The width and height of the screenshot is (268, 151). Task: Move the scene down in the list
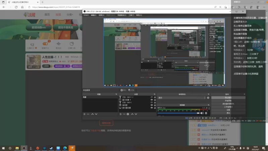(x=96, y=114)
